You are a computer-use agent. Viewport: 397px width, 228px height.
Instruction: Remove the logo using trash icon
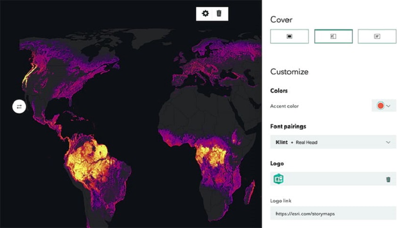pyautogui.click(x=388, y=179)
